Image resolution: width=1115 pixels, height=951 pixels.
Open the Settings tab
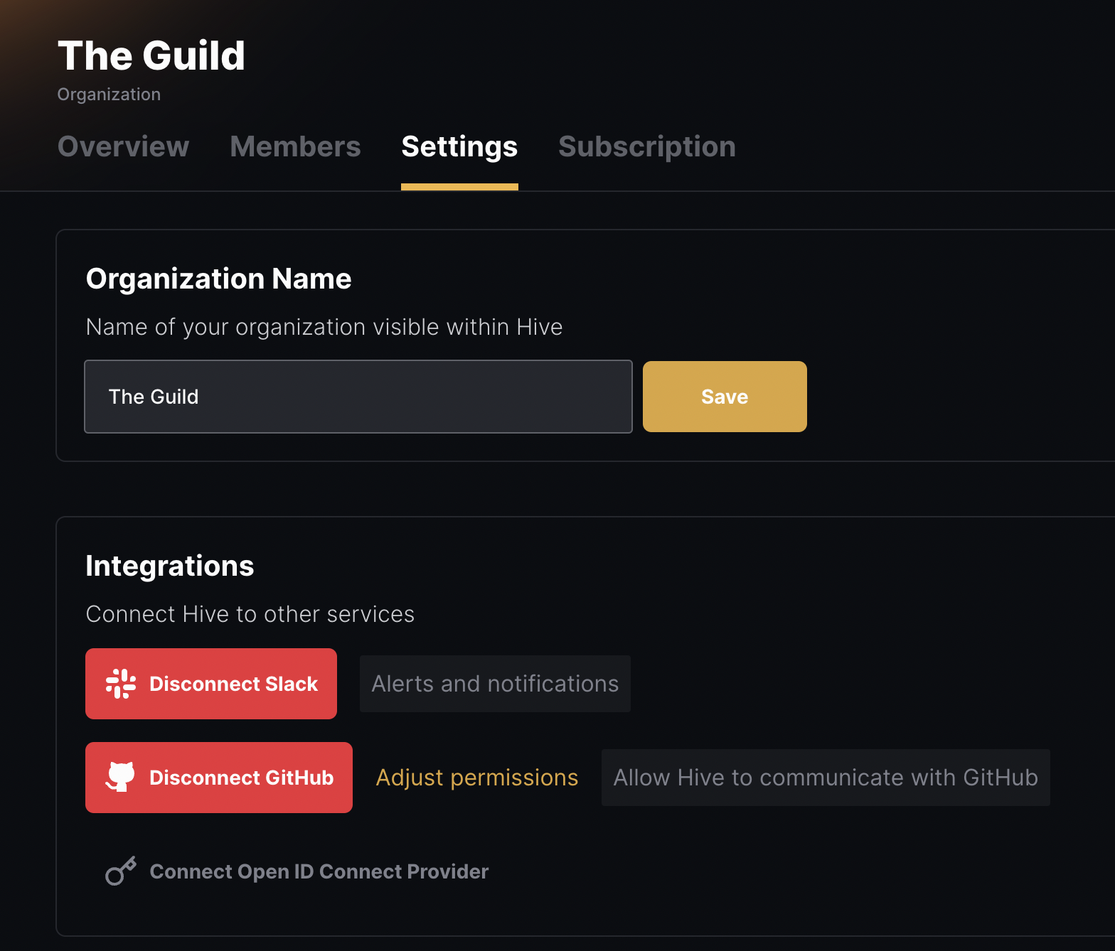coord(459,146)
